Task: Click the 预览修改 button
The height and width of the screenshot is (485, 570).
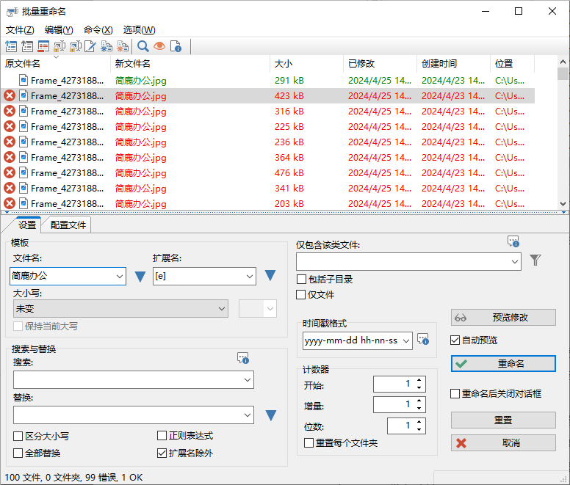Action: coord(503,318)
